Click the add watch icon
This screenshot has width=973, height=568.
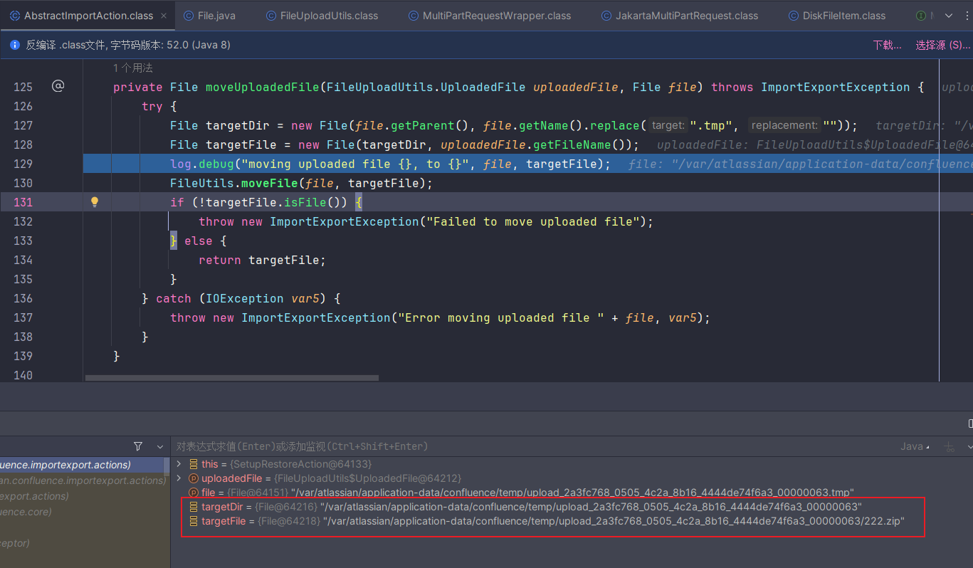tap(949, 446)
